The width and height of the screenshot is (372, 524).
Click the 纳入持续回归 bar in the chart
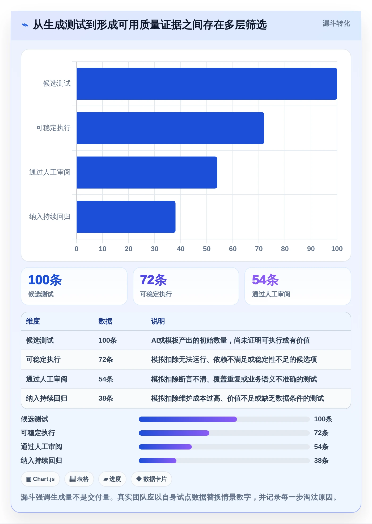pyautogui.click(x=126, y=217)
